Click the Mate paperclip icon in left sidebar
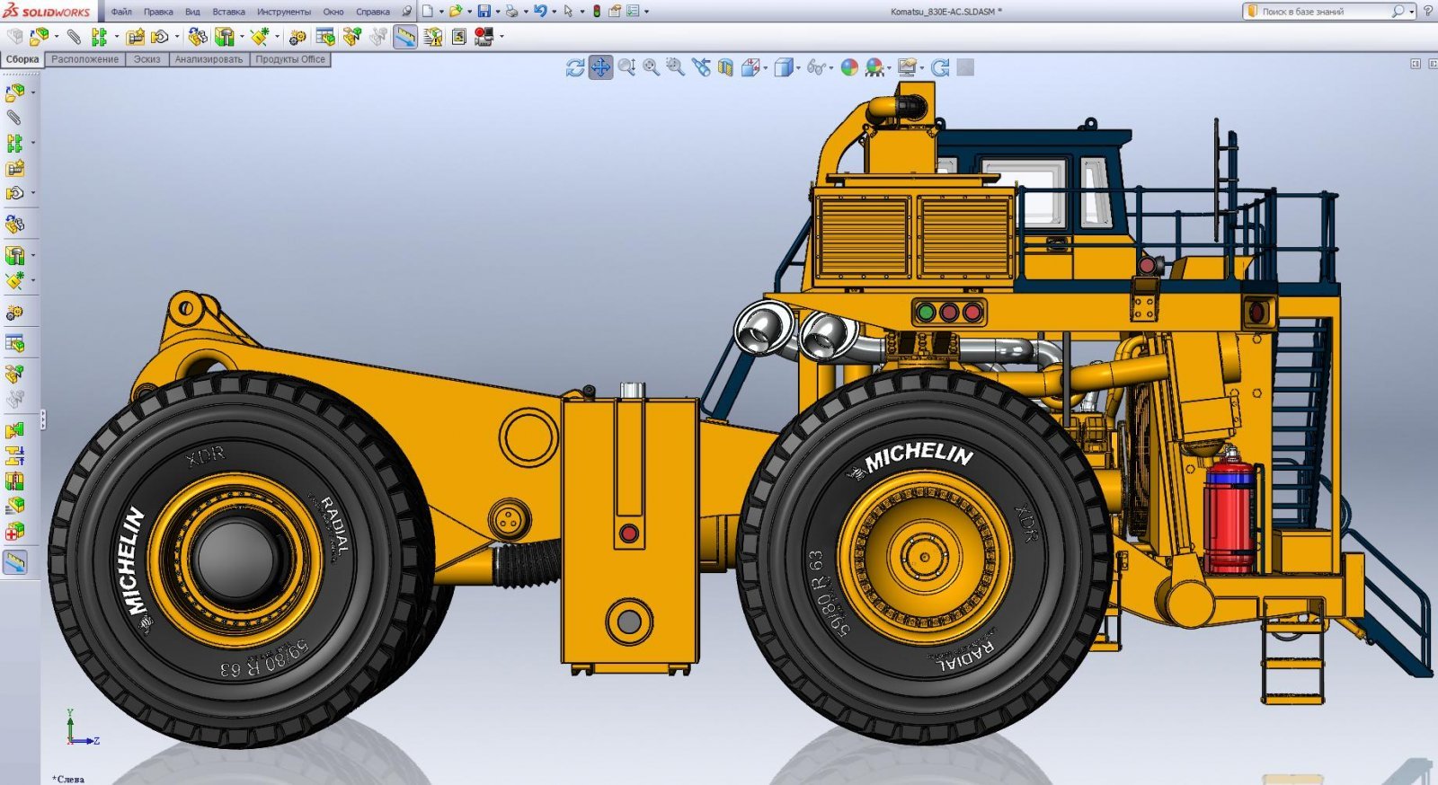The image size is (1438, 785). 13,118
